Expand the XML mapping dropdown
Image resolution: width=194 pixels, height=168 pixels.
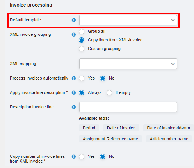[x=128, y=64]
